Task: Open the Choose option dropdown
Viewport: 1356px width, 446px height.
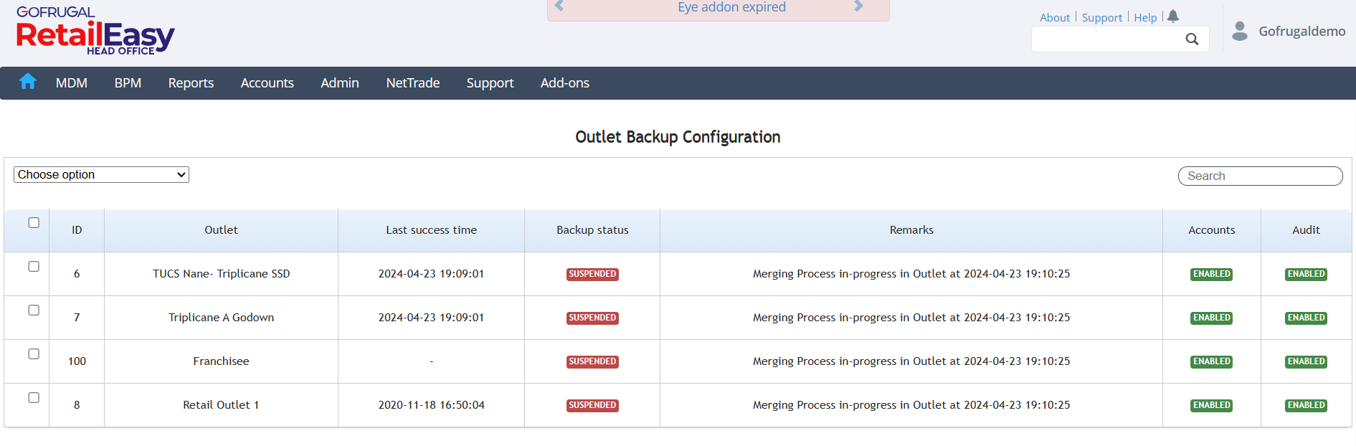Action: (x=101, y=175)
